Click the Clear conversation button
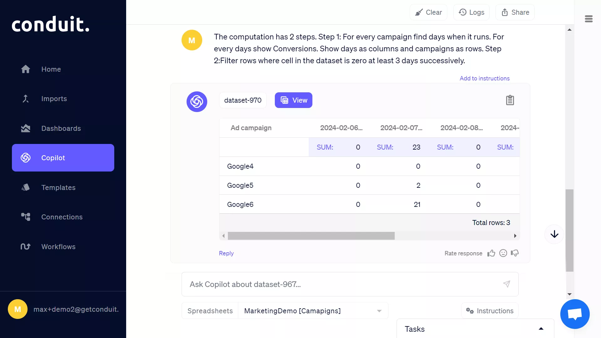Viewport: 601px width, 338px height. (428, 12)
